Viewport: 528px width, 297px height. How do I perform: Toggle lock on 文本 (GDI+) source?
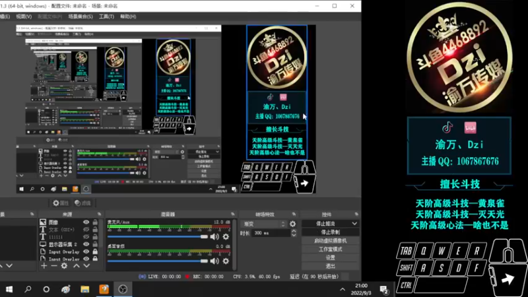tap(95, 230)
